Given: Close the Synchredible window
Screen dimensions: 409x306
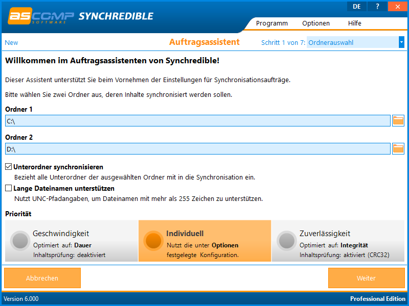Looking at the screenshot, I should tap(398, 7).
